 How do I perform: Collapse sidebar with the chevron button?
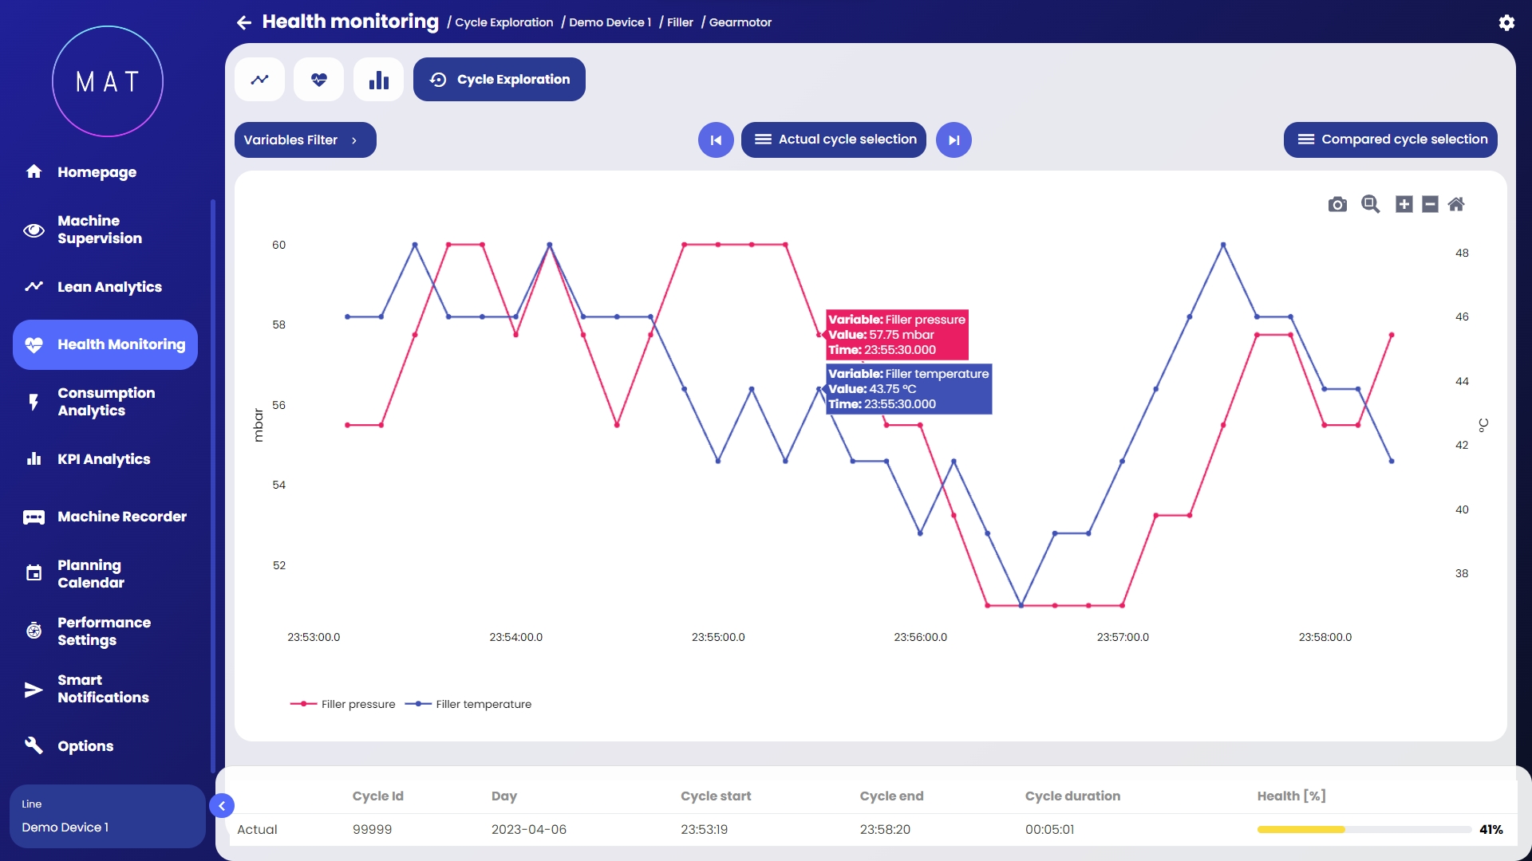222,806
